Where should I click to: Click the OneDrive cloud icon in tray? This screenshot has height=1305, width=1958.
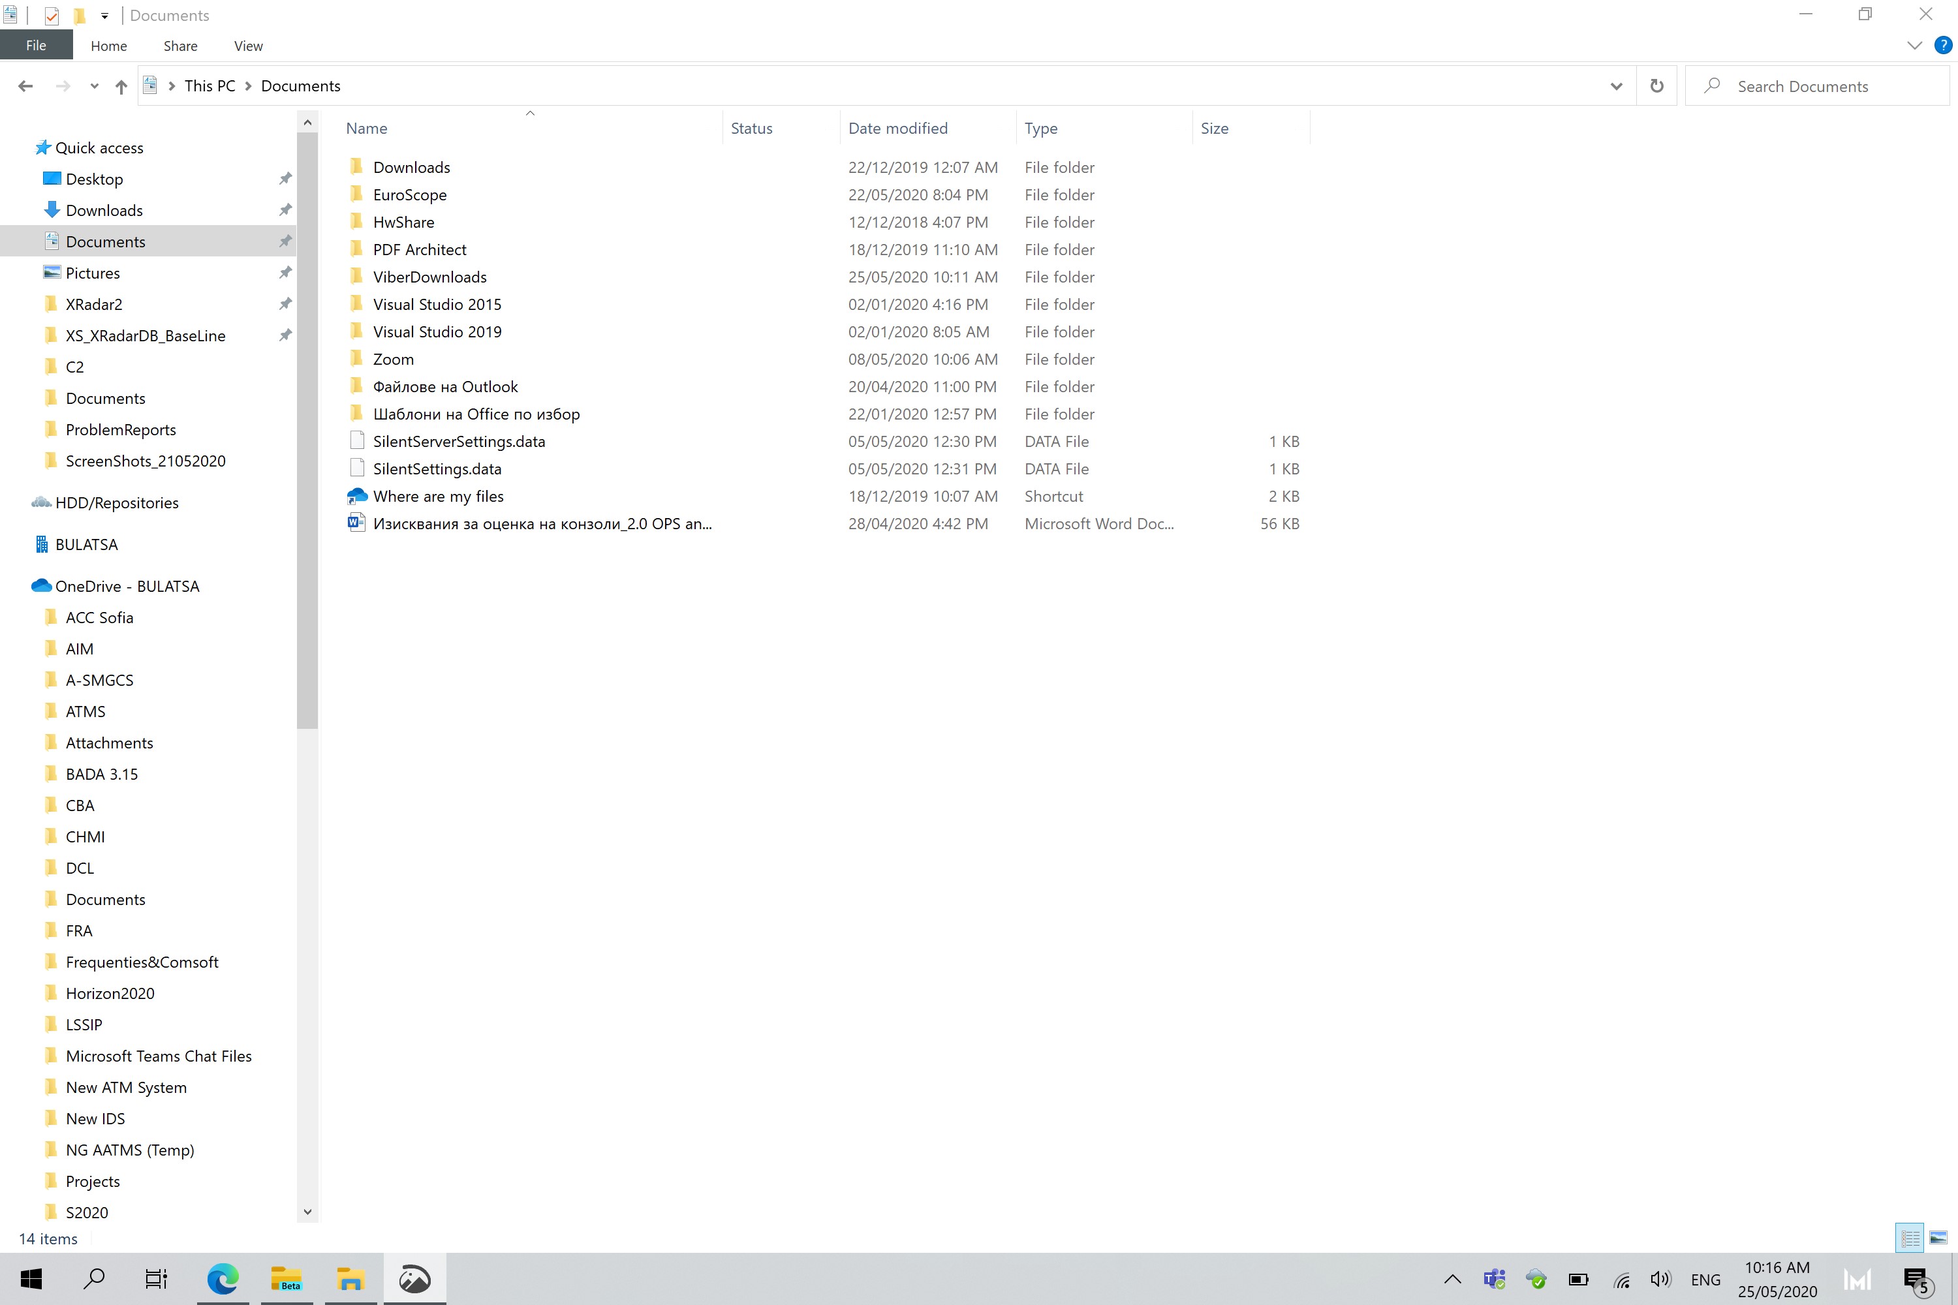tap(1536, 1279)
